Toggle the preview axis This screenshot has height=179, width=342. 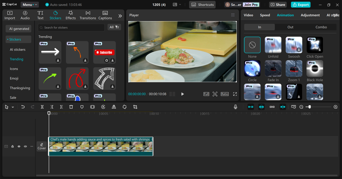[283, 107]
